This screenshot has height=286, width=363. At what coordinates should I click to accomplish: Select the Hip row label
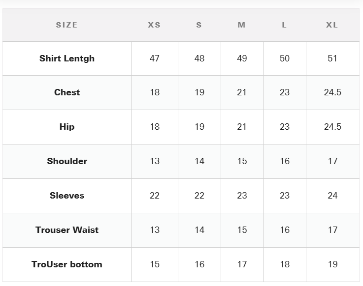coord(67,127)
